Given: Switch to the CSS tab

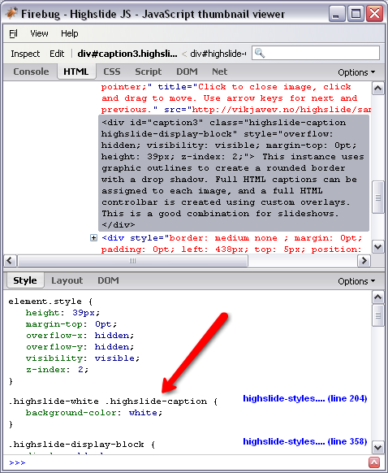Looking at the screenshot, I should (112, 72).
